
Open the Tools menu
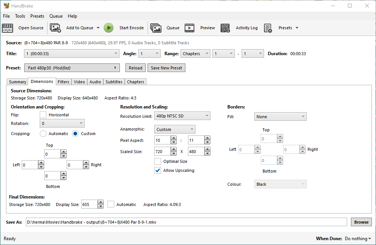[20, 16]
